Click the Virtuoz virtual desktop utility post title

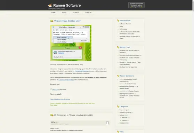67,21
